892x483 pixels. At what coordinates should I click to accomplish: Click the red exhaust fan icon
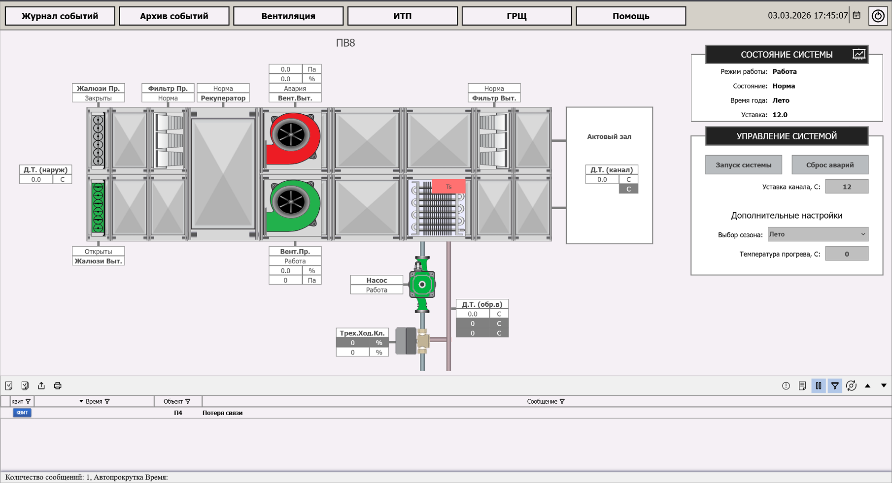tap(293, 138)
